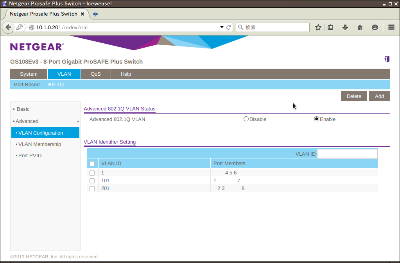Click the Add button
The image size is (400, 263).
click(379, 96)
